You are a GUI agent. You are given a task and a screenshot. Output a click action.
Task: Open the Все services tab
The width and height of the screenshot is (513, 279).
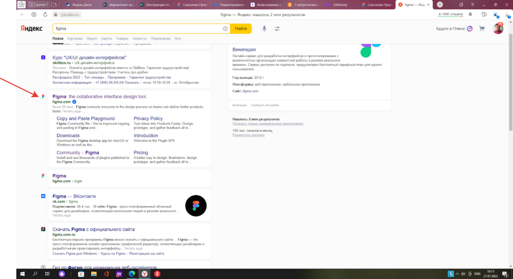click(x=178, y=39)
